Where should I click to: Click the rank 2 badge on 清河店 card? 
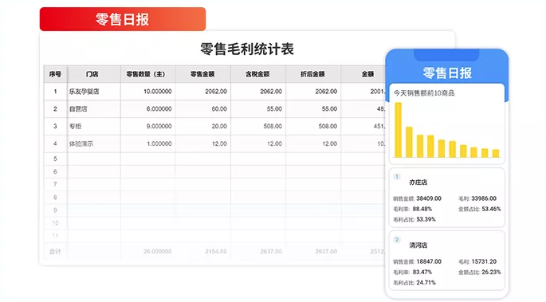[x=397, y=239]
